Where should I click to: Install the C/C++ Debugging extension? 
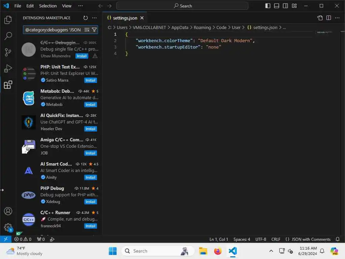82,56
